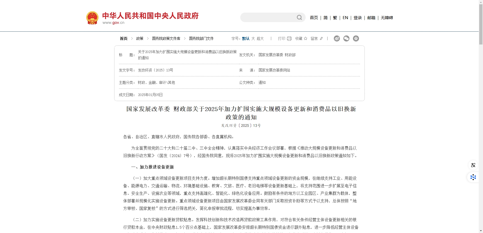Open 无障碍 accessibility mode
The image size is (483, 233).
[x=387, y=18]
